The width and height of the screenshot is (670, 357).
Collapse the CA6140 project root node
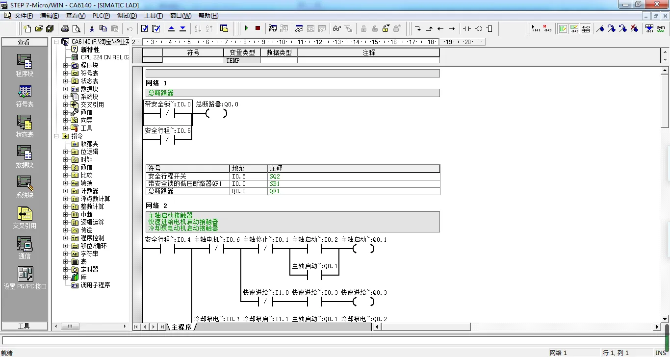(56, 42)
